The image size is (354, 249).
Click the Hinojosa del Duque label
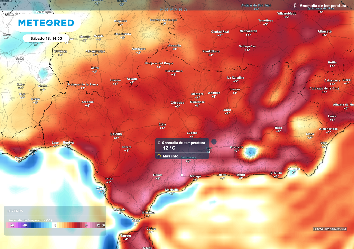coord(159,63)
